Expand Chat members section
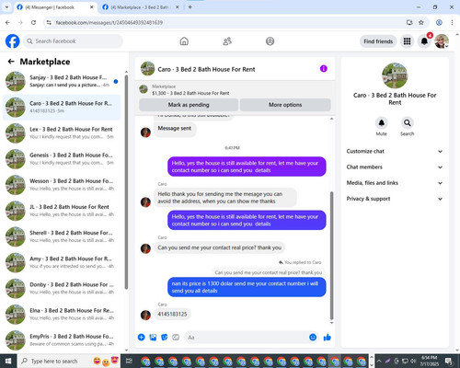 click(395, 167)
